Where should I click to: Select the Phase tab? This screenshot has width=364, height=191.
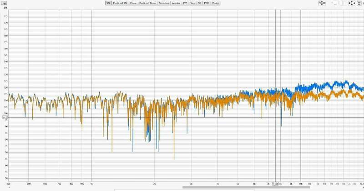coord(133,3)
